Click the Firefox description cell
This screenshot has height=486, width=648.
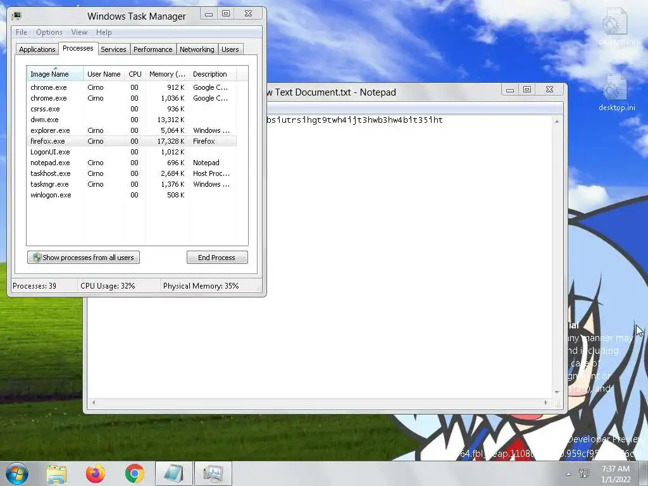pyautogui.click(x=204, y=141)
